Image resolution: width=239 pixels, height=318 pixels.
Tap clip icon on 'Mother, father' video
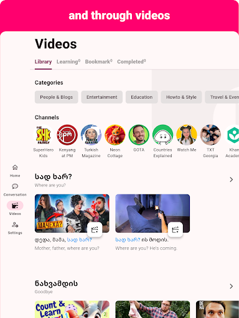point(95,229)
